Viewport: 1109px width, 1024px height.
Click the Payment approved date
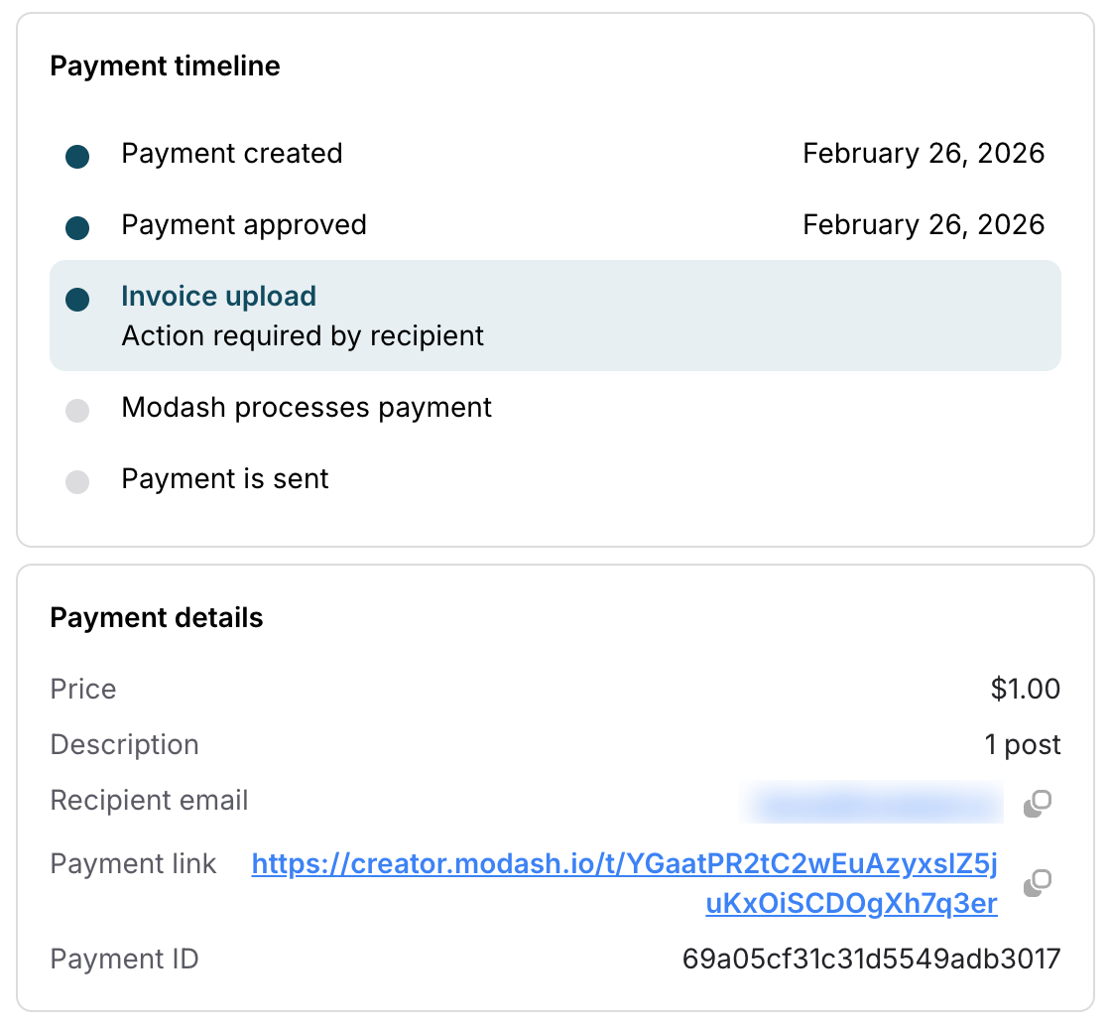[x=923, y=225]
